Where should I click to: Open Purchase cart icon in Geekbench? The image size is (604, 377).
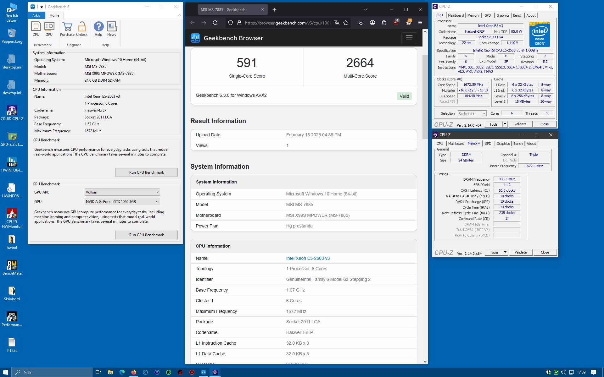pos(67,29)
